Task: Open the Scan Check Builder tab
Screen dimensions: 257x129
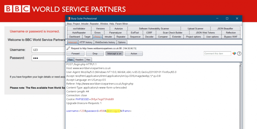Action: (x=172, y=33)
